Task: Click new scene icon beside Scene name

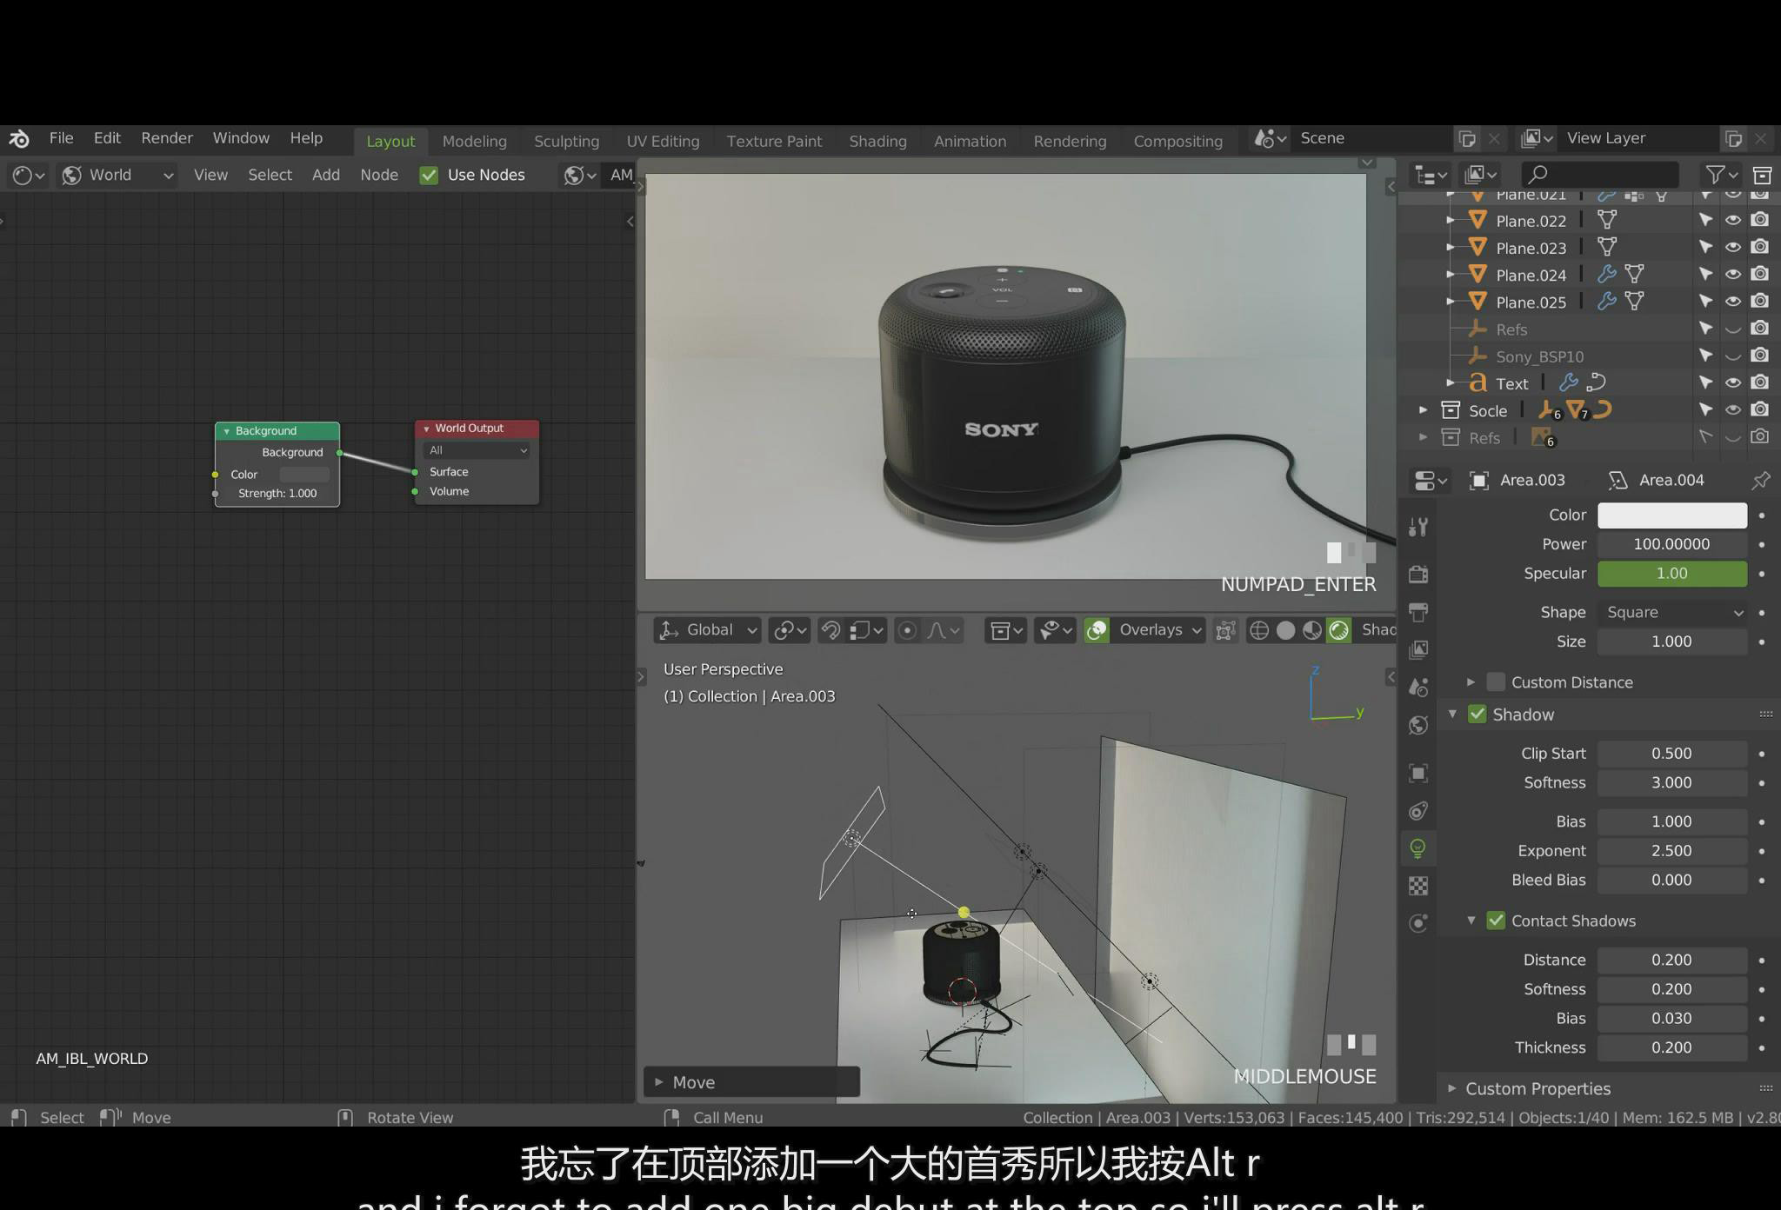Action: tap(1467, 139)
